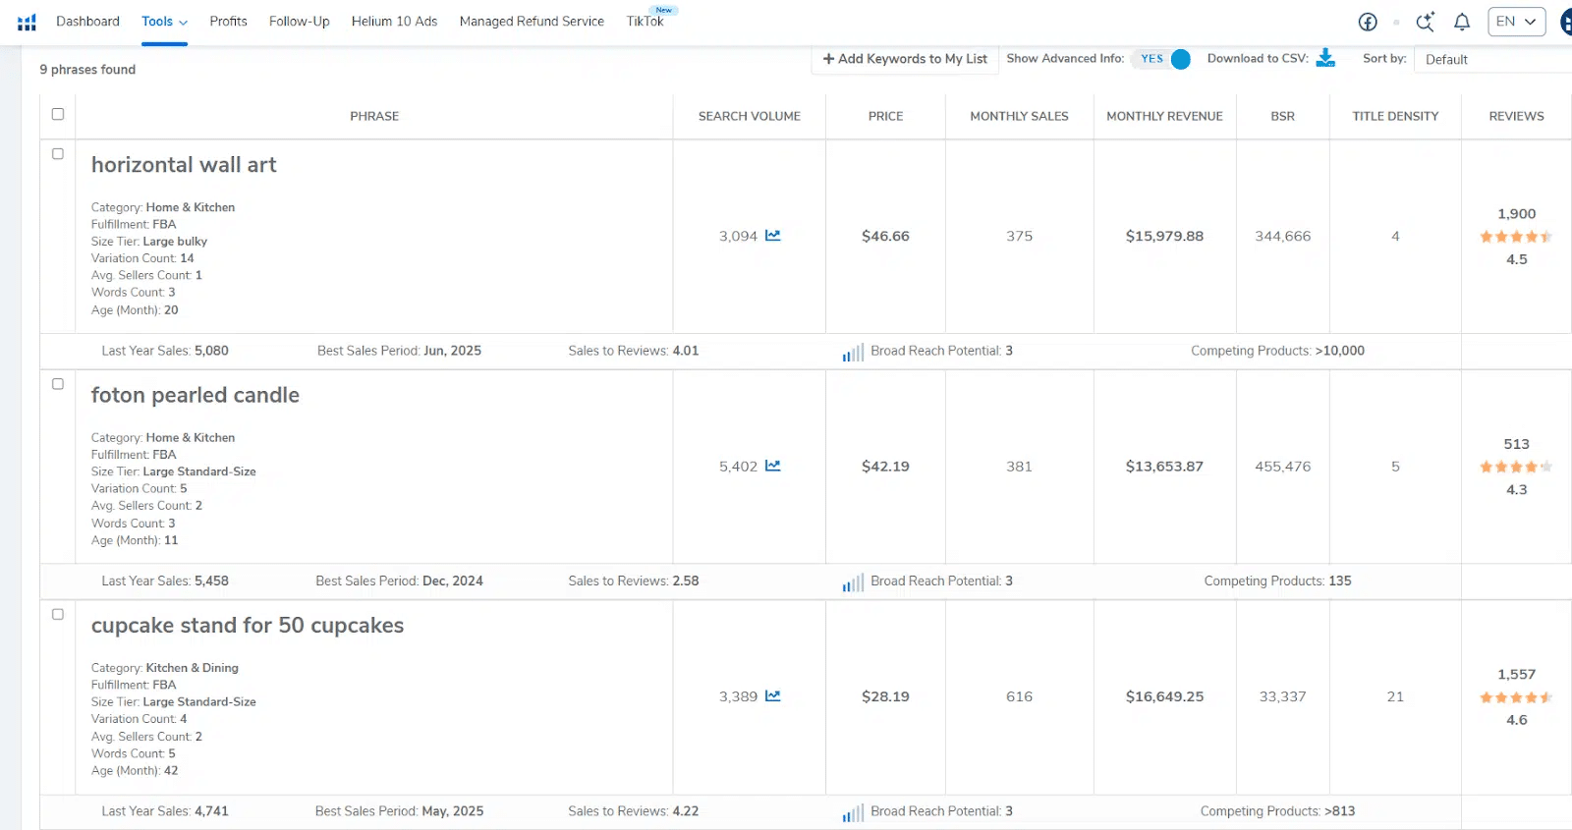
Task: Open the Facebook icon in header
Action: (x=1367, y=22)
